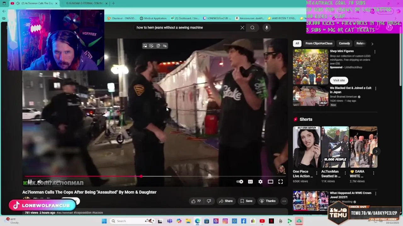
Task: Open Netflix from the taskbar
Action: [x=271, y=221]
